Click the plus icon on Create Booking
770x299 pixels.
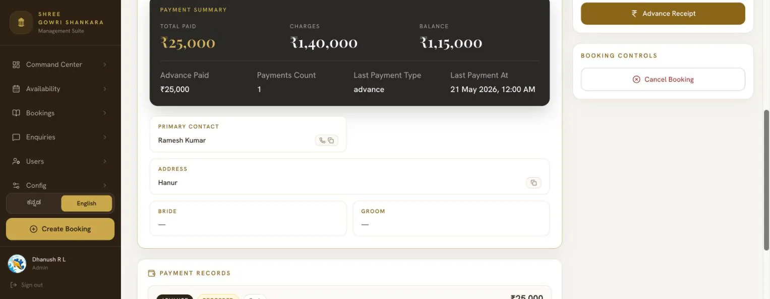click(x=34, y=229)
